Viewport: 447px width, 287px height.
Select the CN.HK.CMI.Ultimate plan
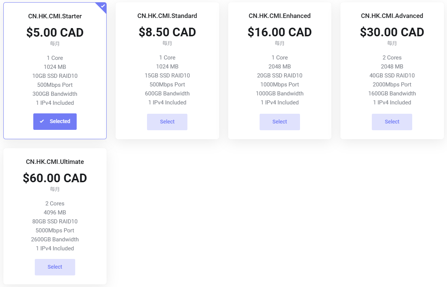point(55,267)
